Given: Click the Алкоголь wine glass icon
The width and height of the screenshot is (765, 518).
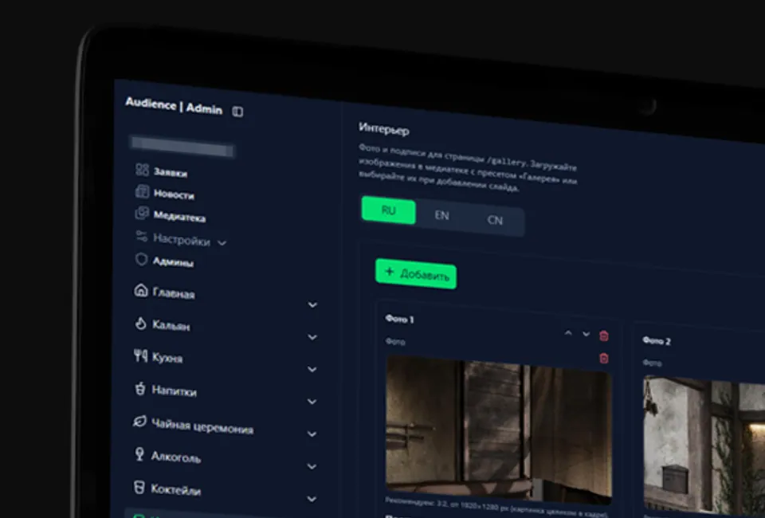Looking at the screenshot, I should pyautogui.click(x=139, y=454).
